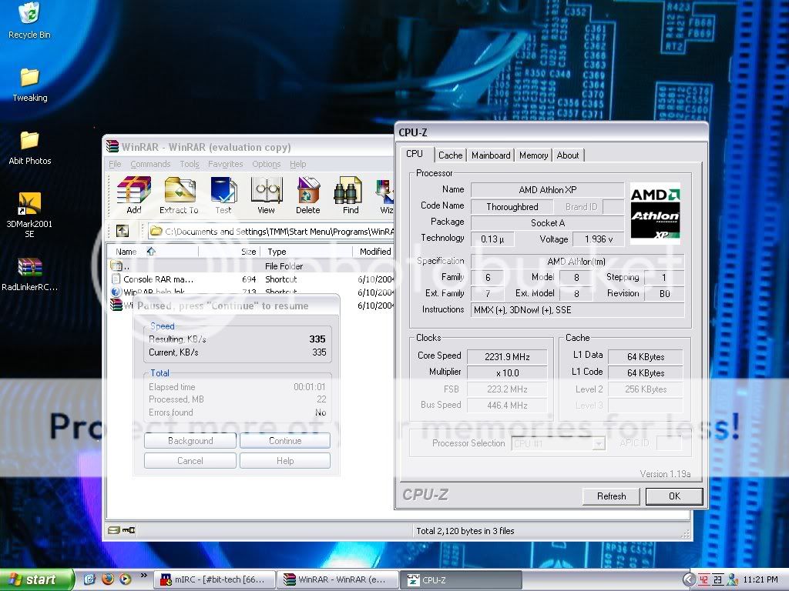Click the Delete toolbar icon in WinRAR

coord(307,192)
